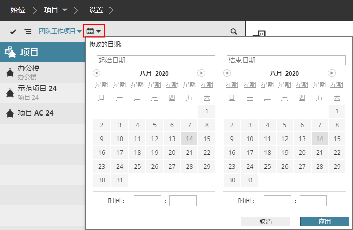Image resolution: width=353 pixels, height=230 pixels.
Task: Go to next month in end calendar
Action: point(332,73)
